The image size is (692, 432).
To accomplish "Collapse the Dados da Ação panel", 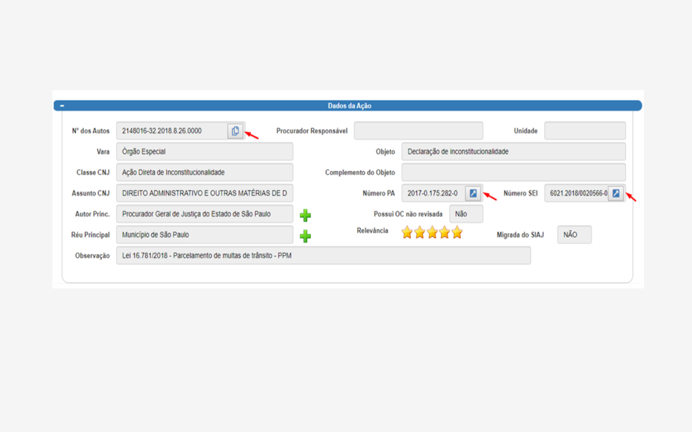I will coord(62,106).
